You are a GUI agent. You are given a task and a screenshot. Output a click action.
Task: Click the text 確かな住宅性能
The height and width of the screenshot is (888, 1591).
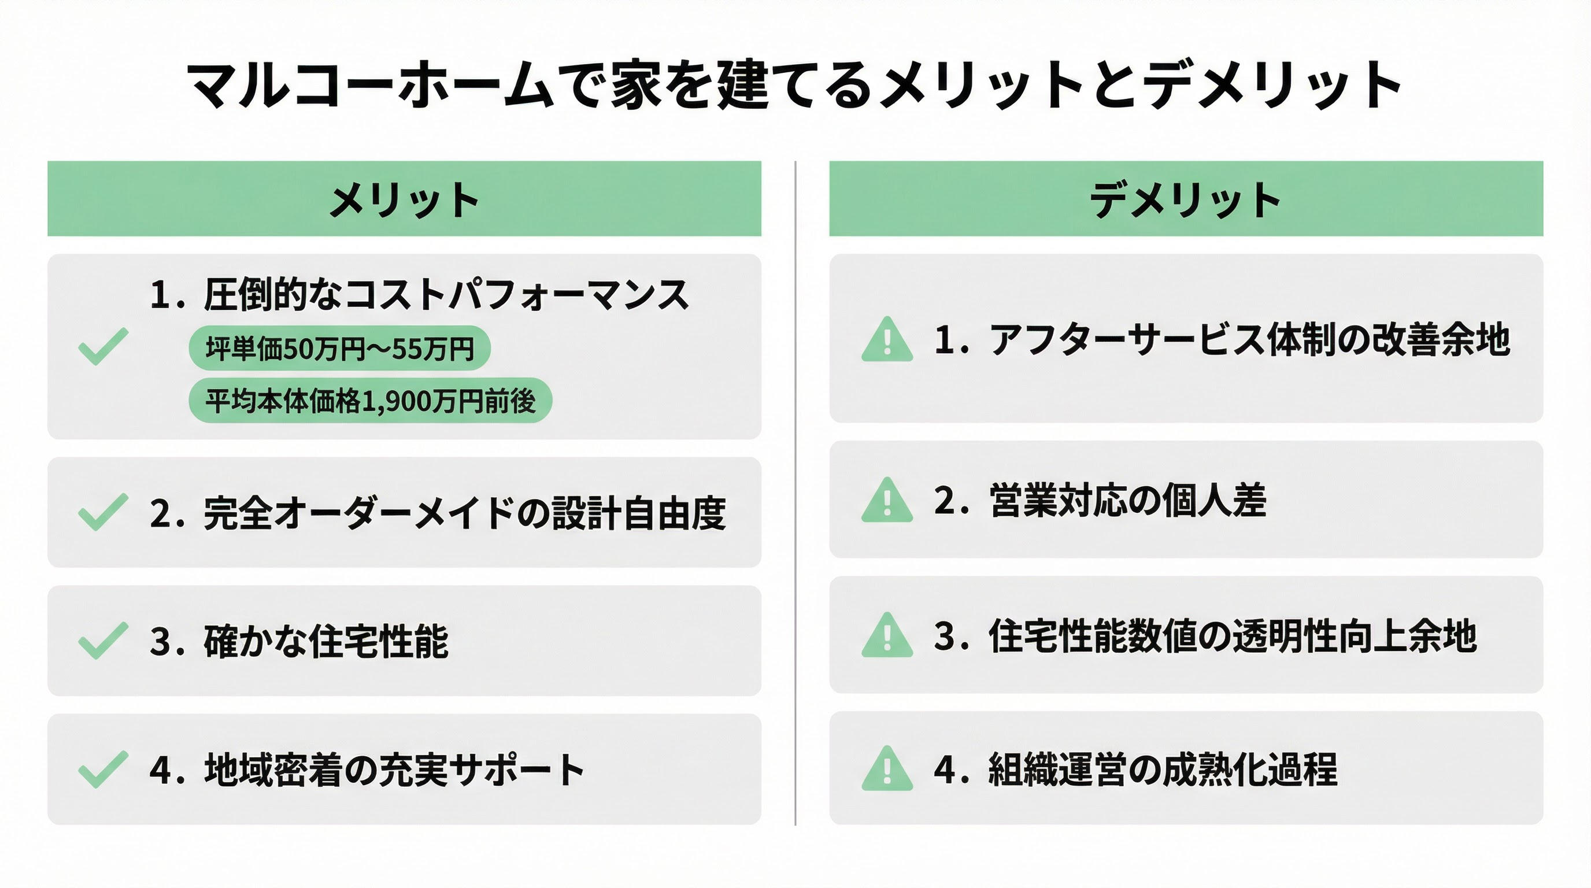pos(326,642)
